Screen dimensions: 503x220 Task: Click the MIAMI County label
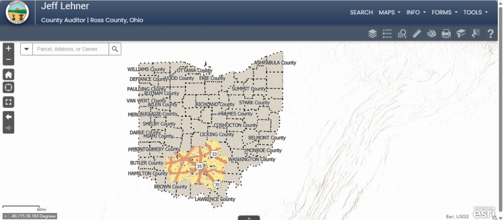pos(158,136)
